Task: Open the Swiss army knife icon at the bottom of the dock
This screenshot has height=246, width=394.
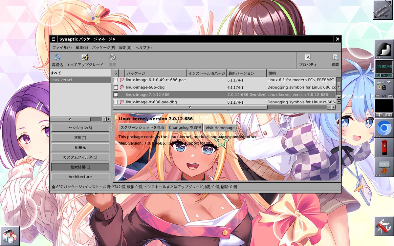Action: [384, 227]
